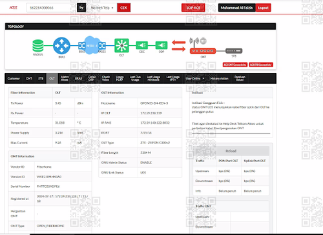Screen dimensions: 323x235
Task: Select the OLT tab
Action: click(52, 79)
